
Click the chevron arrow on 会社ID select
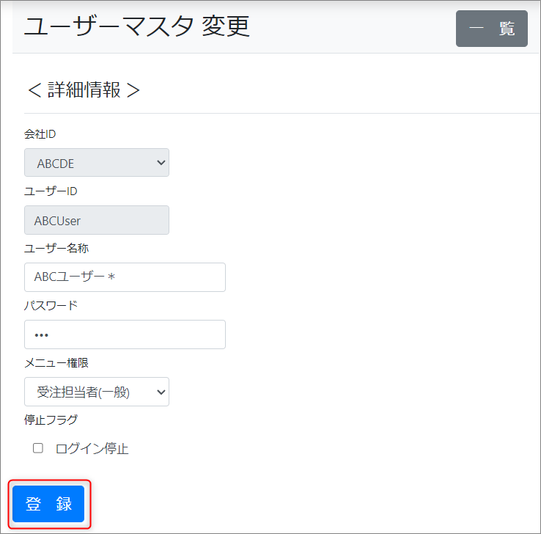(x=161, y=163)
